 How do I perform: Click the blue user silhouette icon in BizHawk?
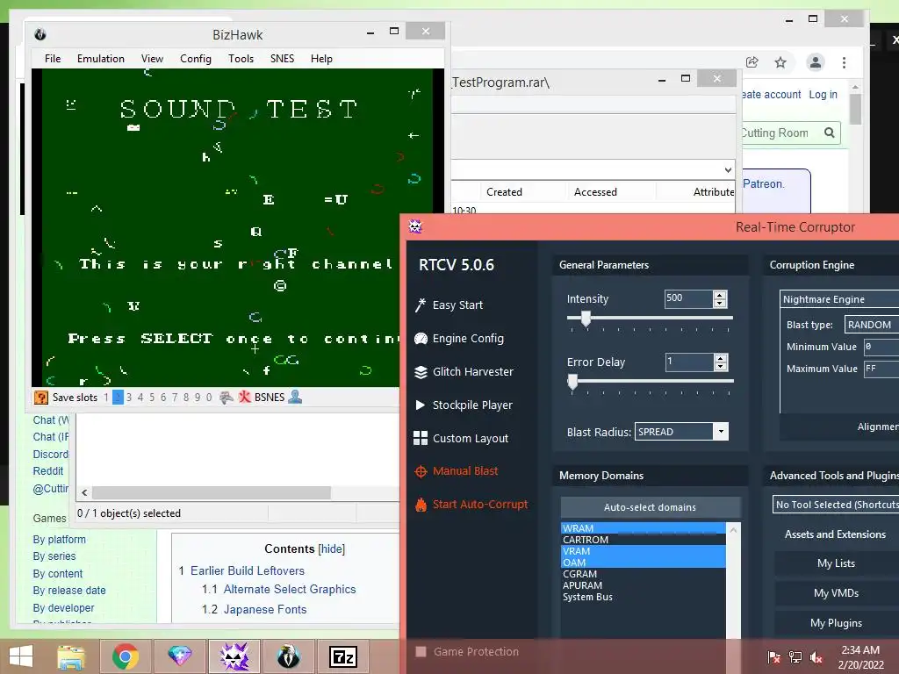pyautogui.click(x=295, y=397)
